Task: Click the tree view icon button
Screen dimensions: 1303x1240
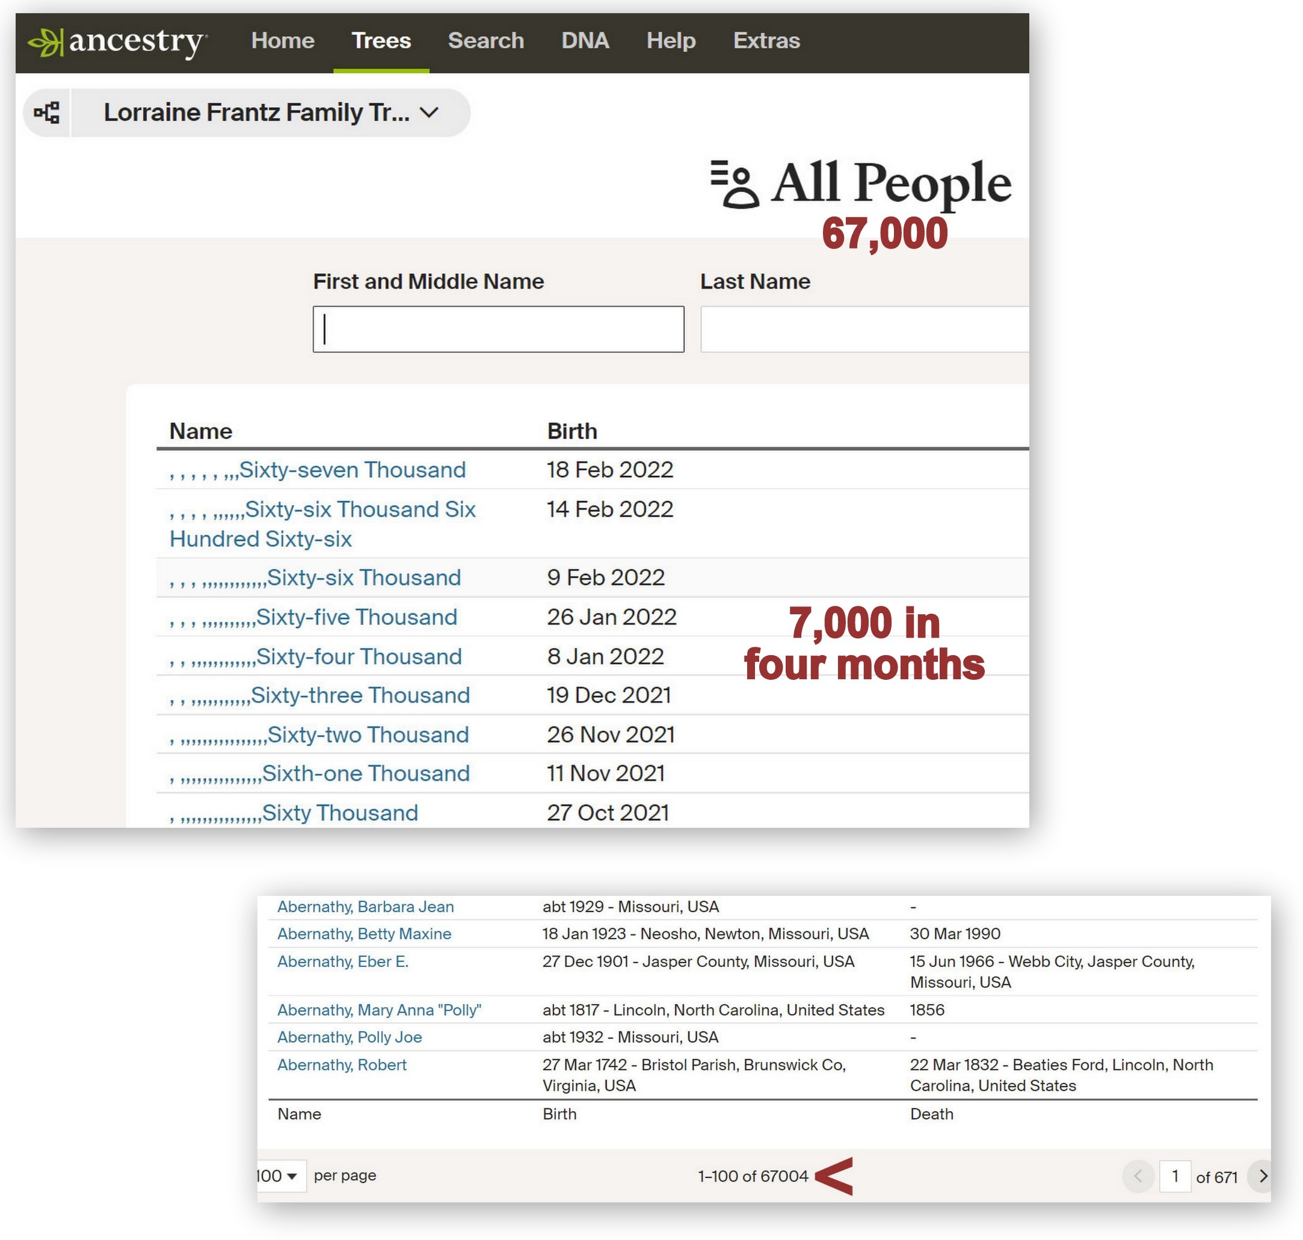Action: [47, 113]
